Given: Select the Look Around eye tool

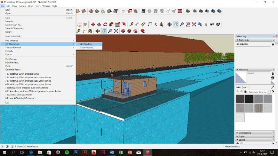Looking at the screenshot, I should pyautogui.click(x=212, y=24).
